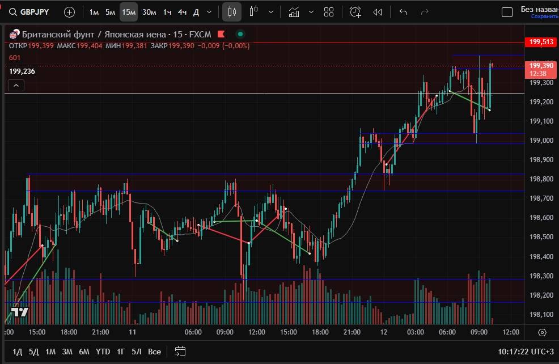Open the indicator templates grid icon
The width and height of the screenshot is (559, 364).
[x=329, y=12]
